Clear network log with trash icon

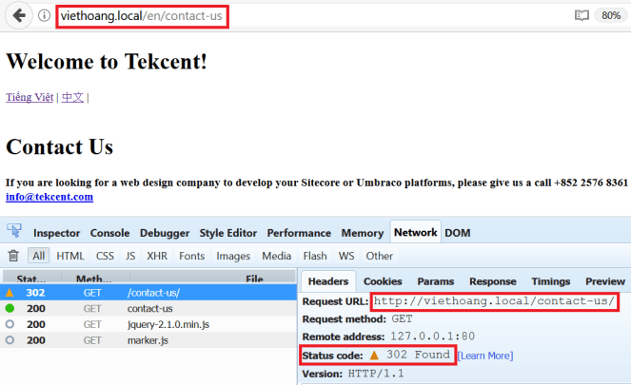(13, 256)
